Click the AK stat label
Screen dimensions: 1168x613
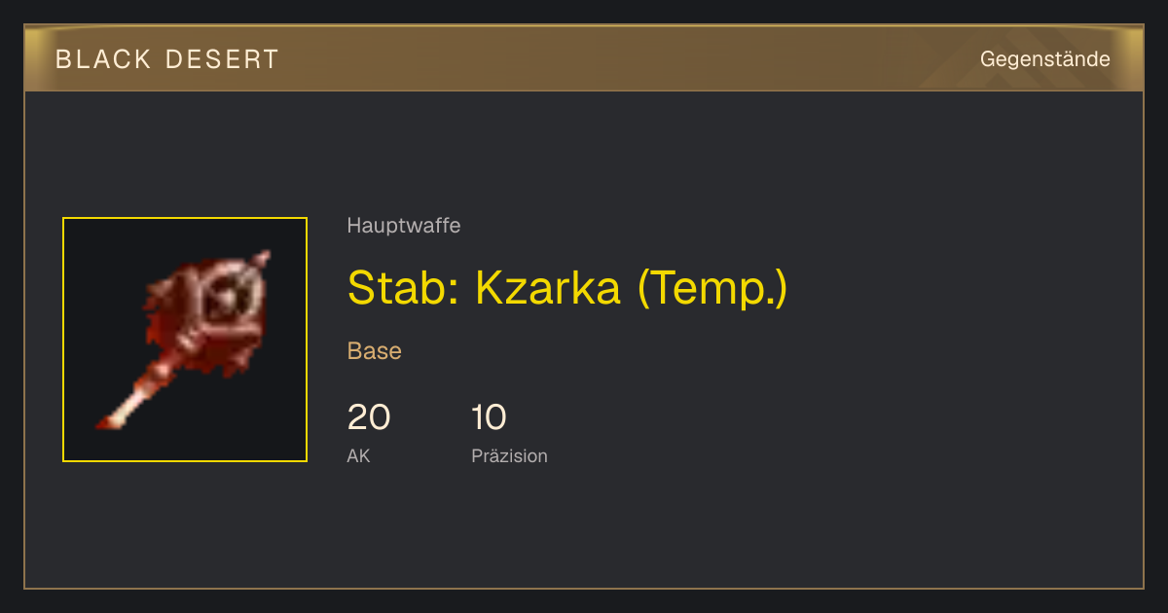click(x=358, y=455)
